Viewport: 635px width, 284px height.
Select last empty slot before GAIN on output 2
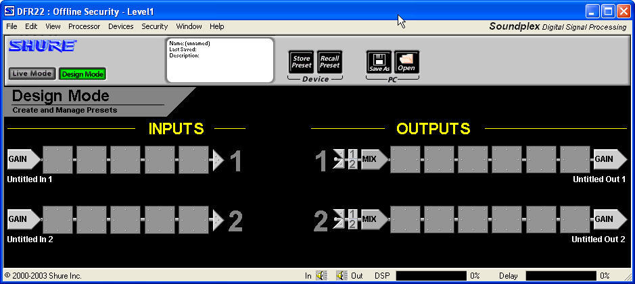point(575,219)
